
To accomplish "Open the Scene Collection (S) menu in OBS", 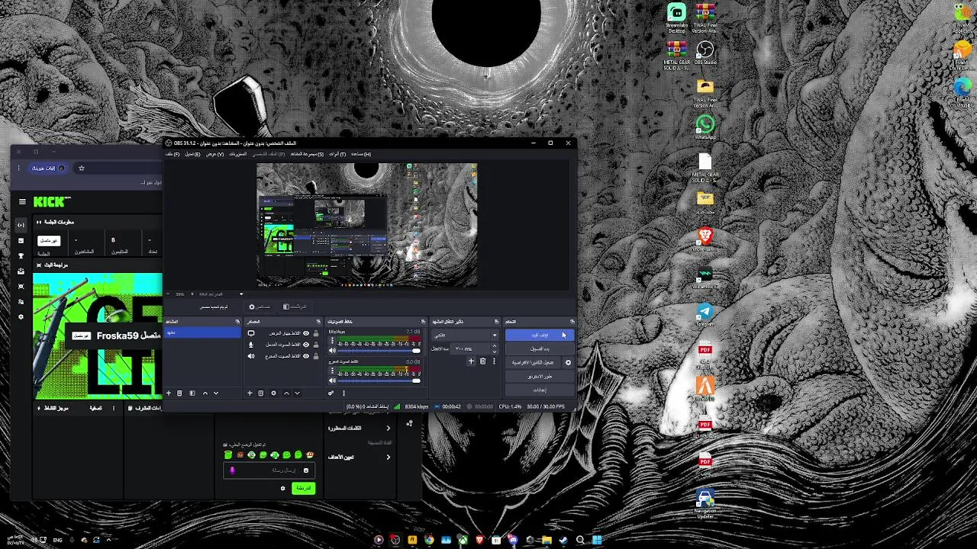I will coord(307,154).
